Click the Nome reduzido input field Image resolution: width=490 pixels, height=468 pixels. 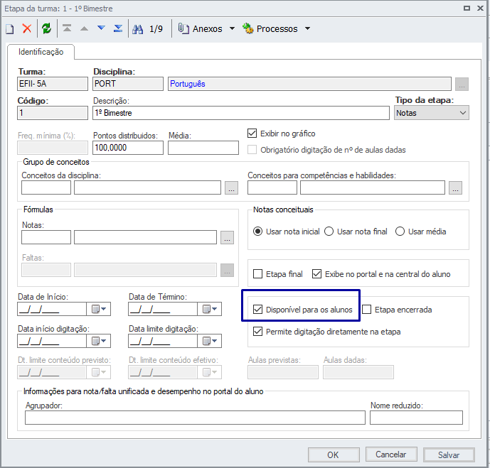click(416, 418)
